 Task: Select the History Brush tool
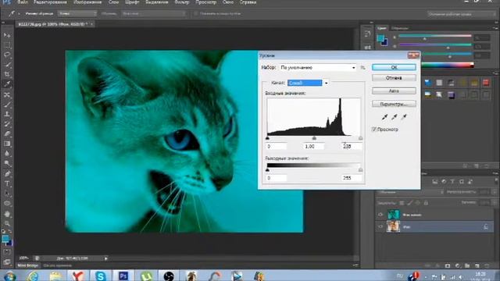(x=7, y=124)
